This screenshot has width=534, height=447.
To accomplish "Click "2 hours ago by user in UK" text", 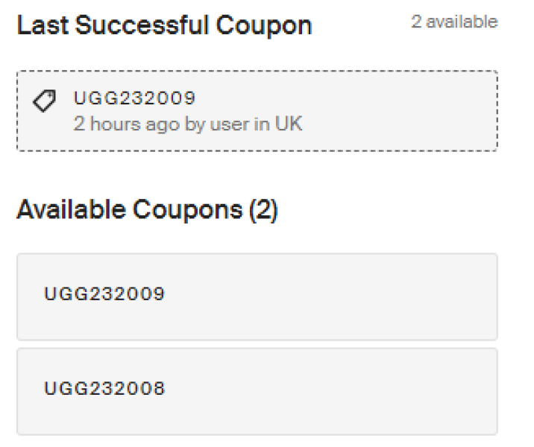I will [x=187, y=124].
